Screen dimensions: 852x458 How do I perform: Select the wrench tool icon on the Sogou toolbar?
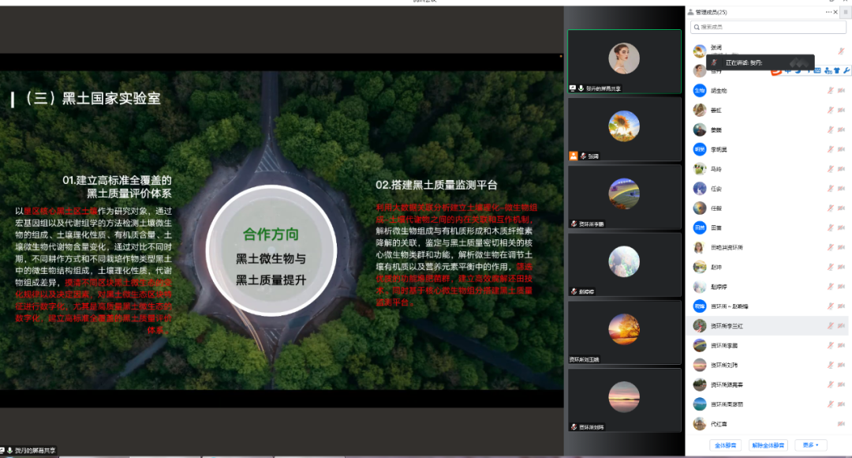846,70
